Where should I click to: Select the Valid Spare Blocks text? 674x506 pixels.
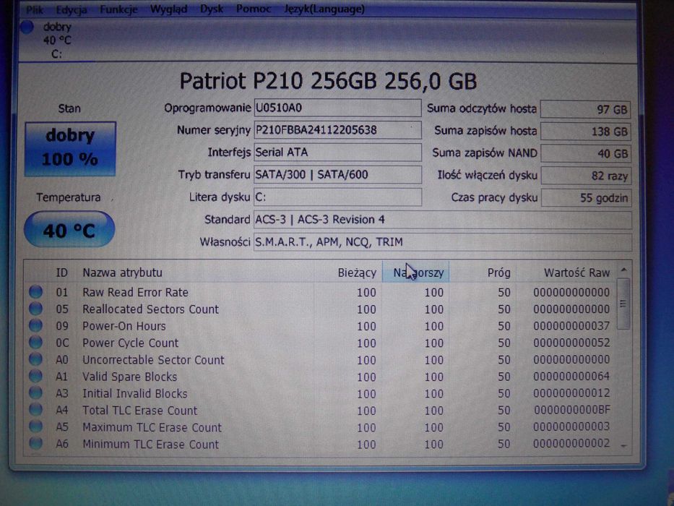pos(130,377)
